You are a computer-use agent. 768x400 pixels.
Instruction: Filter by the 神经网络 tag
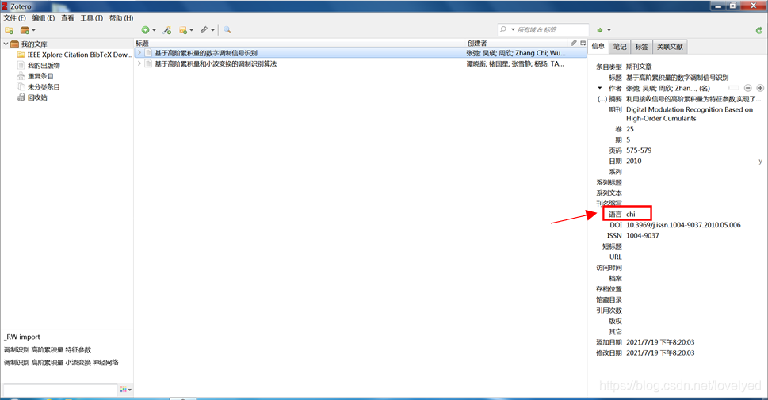(x=105, y=363)
